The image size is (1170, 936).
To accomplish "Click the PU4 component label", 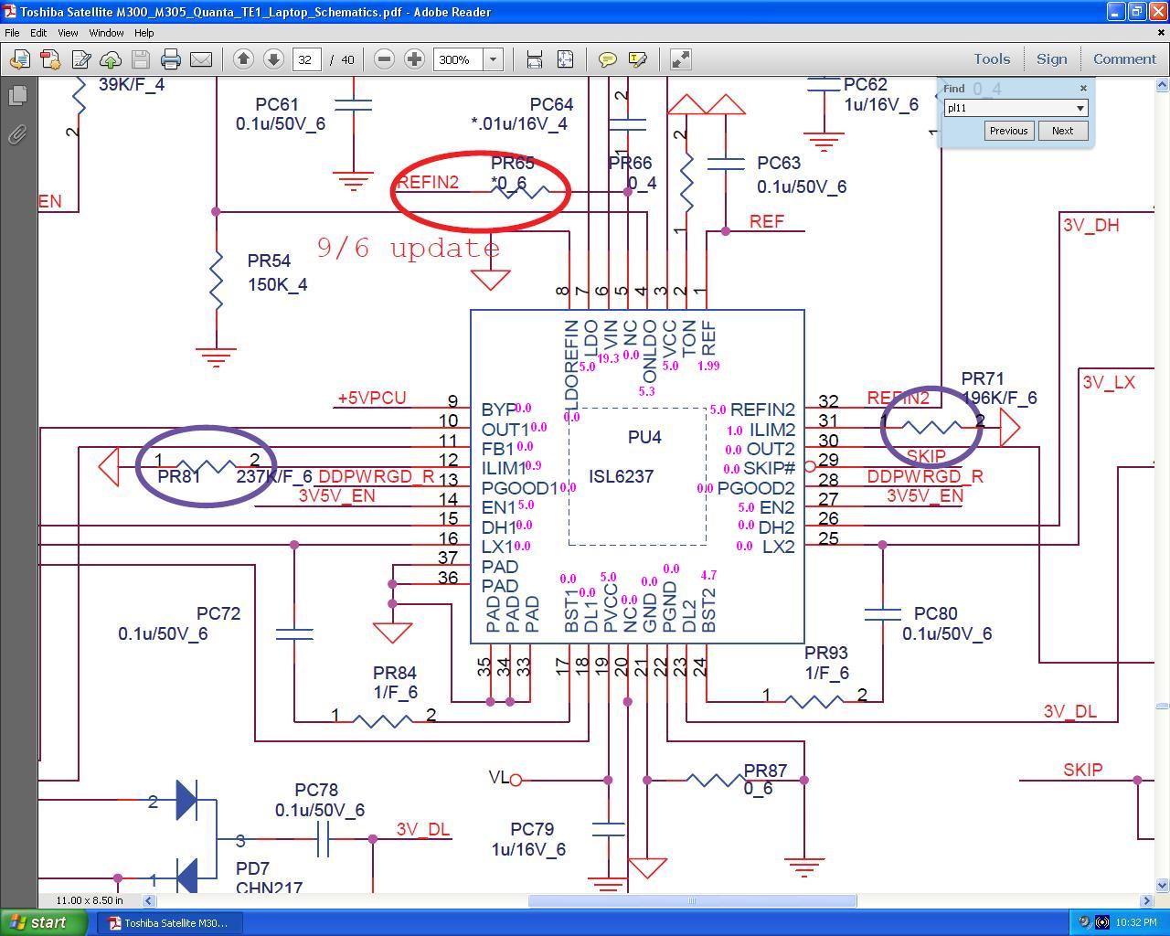I will coord(644,437).
